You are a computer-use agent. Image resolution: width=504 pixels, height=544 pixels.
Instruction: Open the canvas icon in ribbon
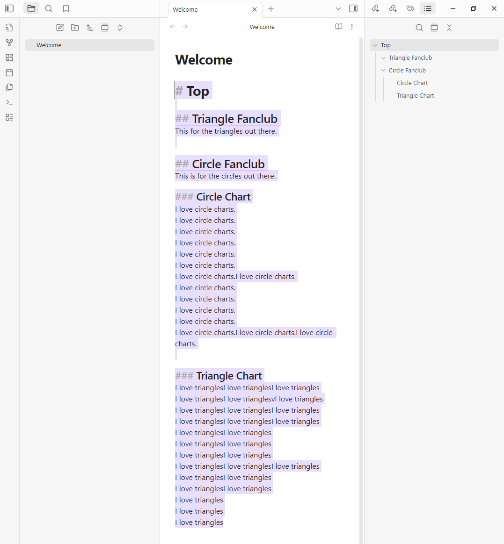[9, 57]
